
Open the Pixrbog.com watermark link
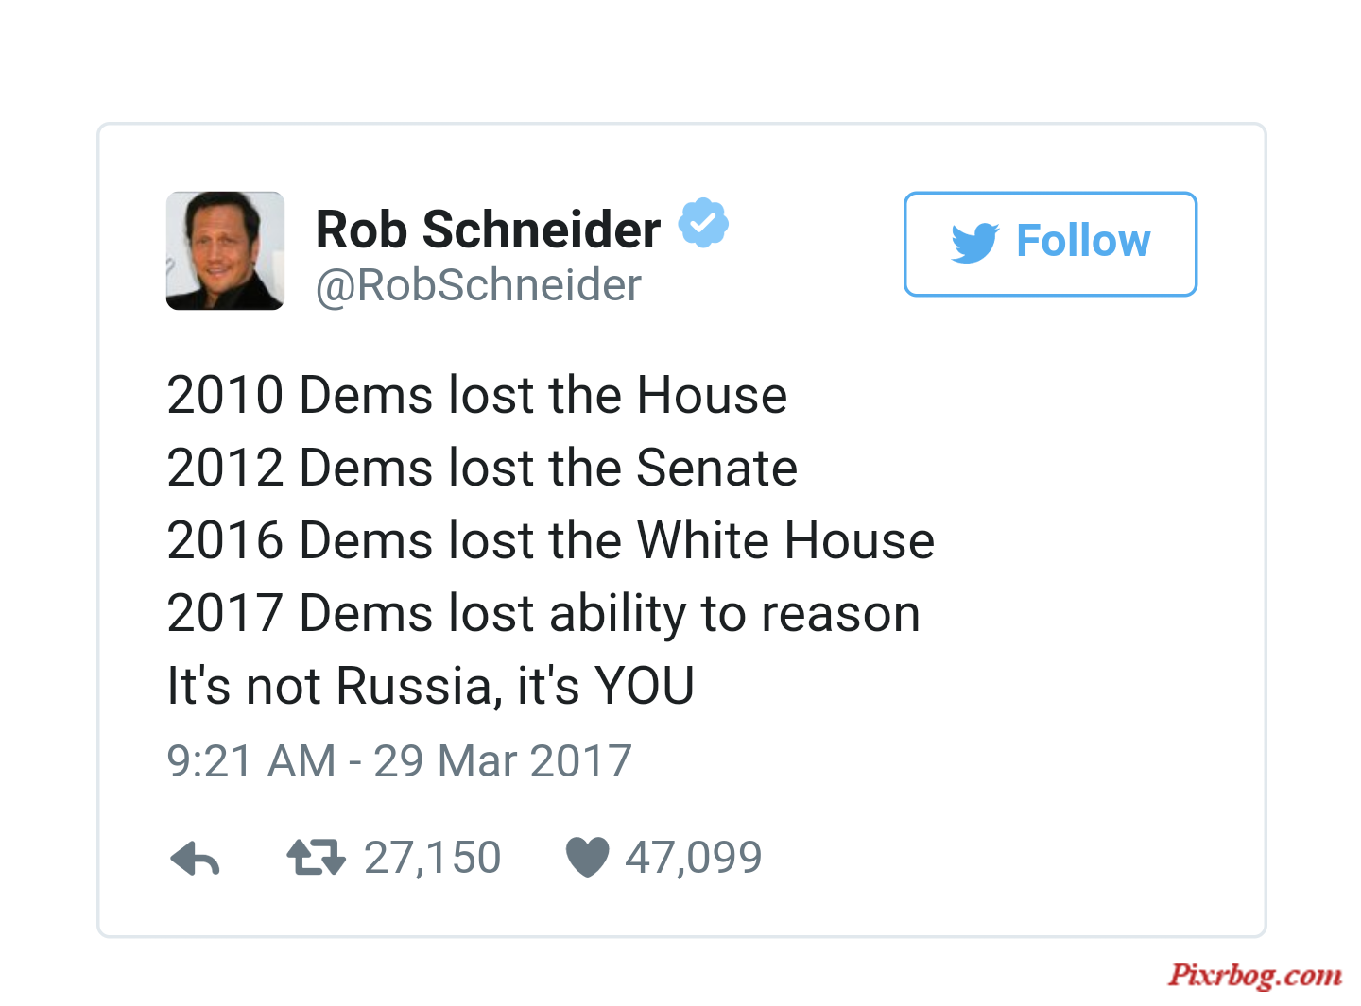click(x=1254, y=975)
